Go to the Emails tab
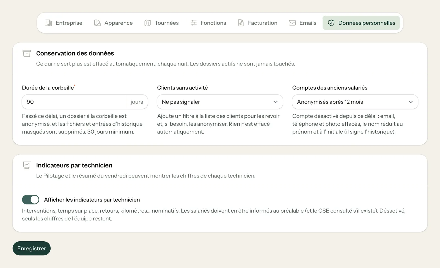This screenshot has height=268, width=440. [x=302, y=23]
